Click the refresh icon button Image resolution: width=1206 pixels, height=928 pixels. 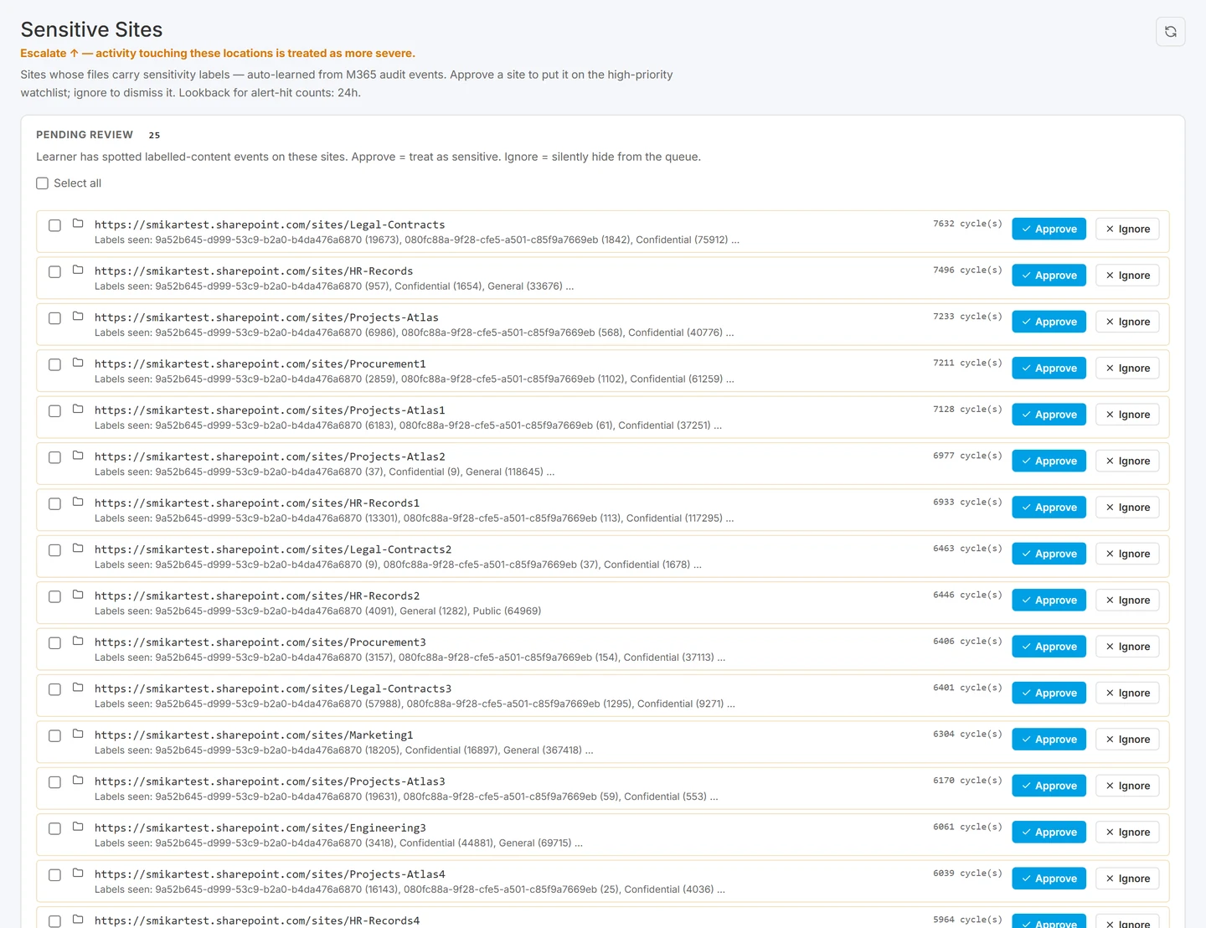[1170, 32]
